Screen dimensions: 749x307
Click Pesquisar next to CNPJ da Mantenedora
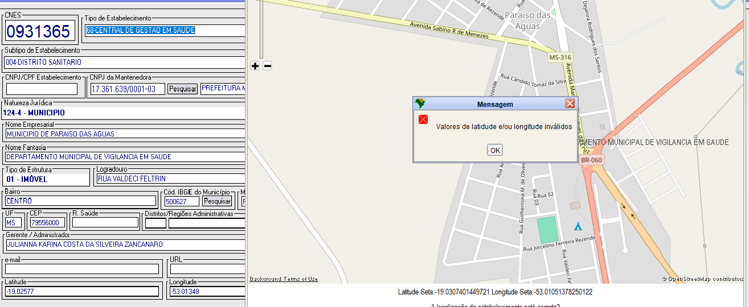click(x=183, y=89)
